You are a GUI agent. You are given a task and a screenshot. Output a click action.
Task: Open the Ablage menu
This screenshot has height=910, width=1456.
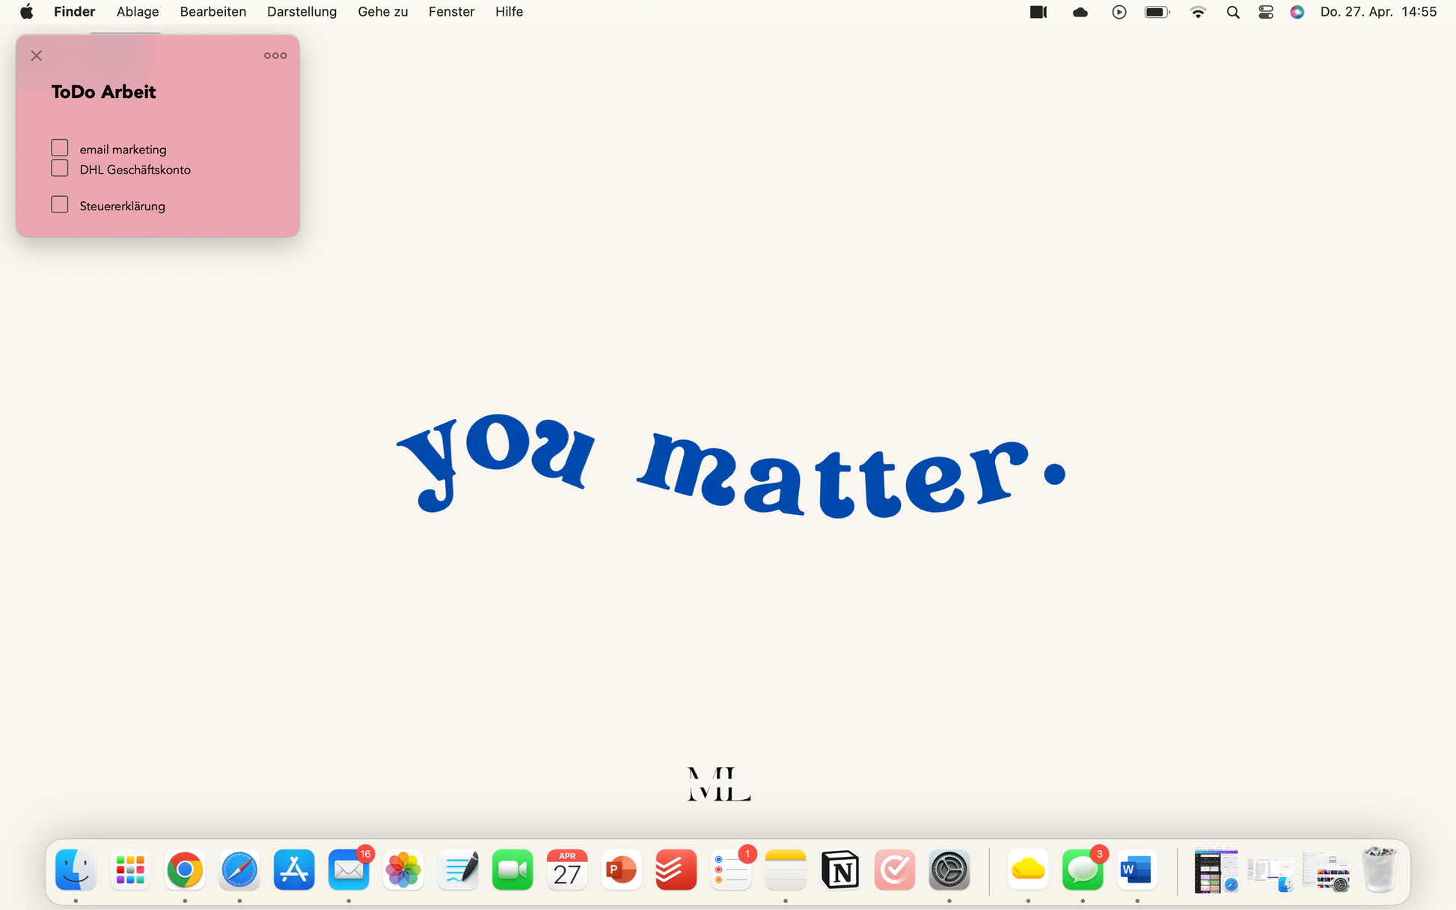138,12
